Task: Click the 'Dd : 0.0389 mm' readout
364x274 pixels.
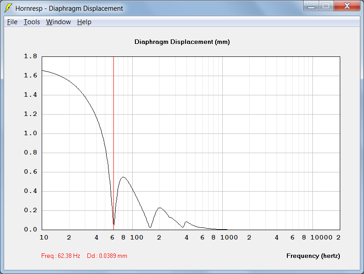Action: (x=107, y=256)
